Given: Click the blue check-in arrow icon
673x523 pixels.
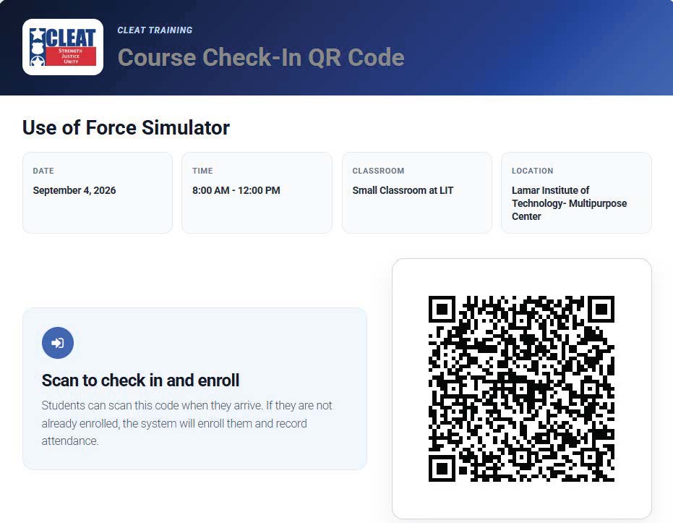Looking at the screenshot, I should (x=58, y=343).
